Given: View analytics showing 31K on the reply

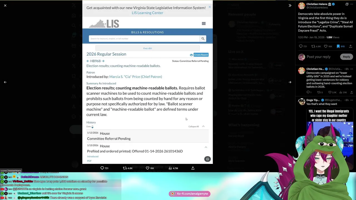Looking at the screenshot, I should pos(343,92).
